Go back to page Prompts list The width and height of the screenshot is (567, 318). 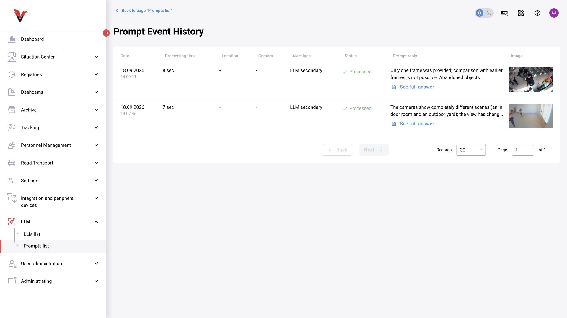[144, 11]
